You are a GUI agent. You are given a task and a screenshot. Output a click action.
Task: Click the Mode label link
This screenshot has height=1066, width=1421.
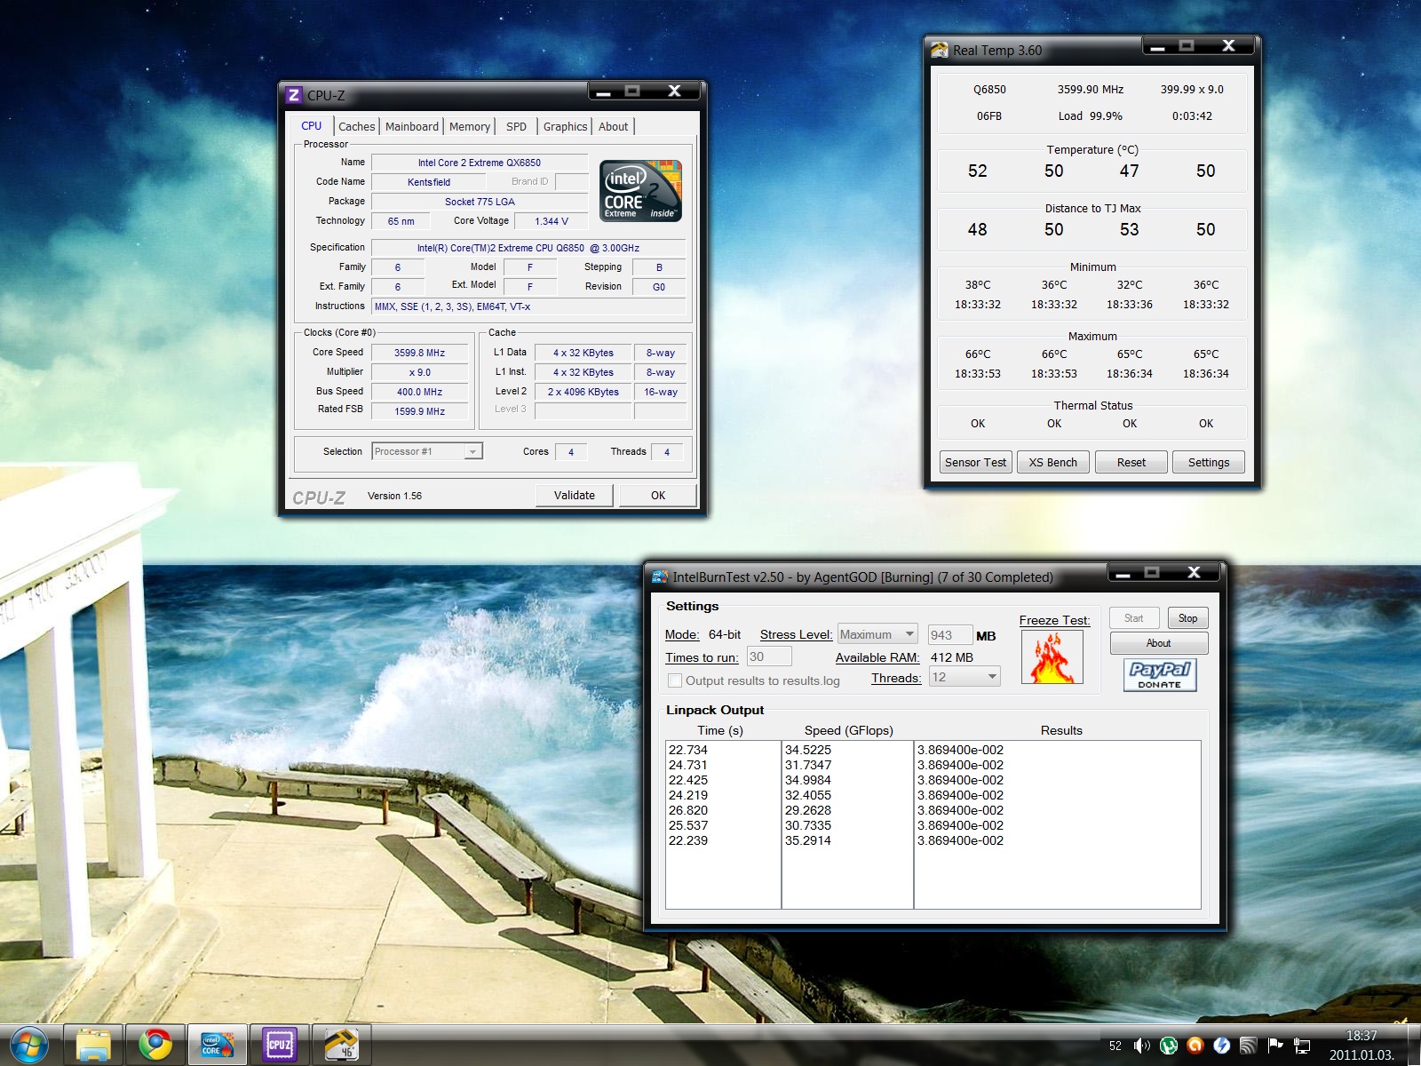[682, 634]
